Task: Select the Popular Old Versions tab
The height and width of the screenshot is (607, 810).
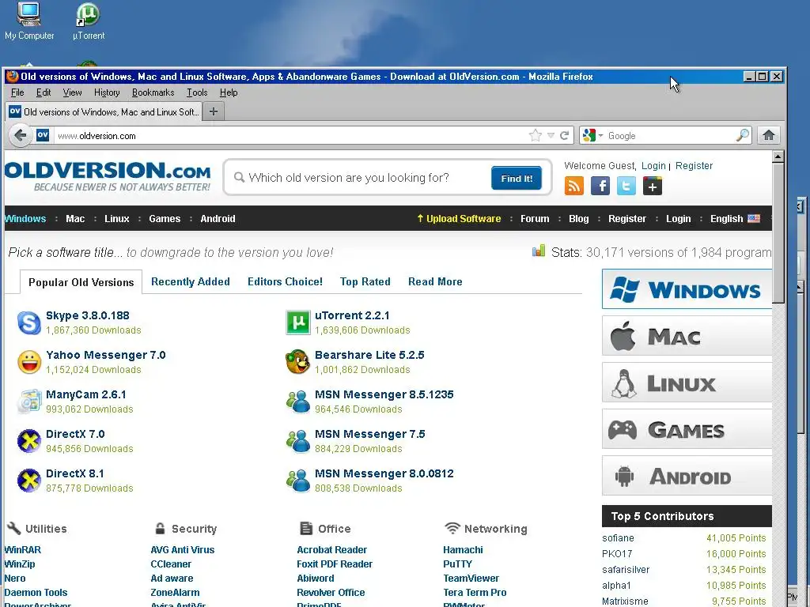Action: [81, 282]
